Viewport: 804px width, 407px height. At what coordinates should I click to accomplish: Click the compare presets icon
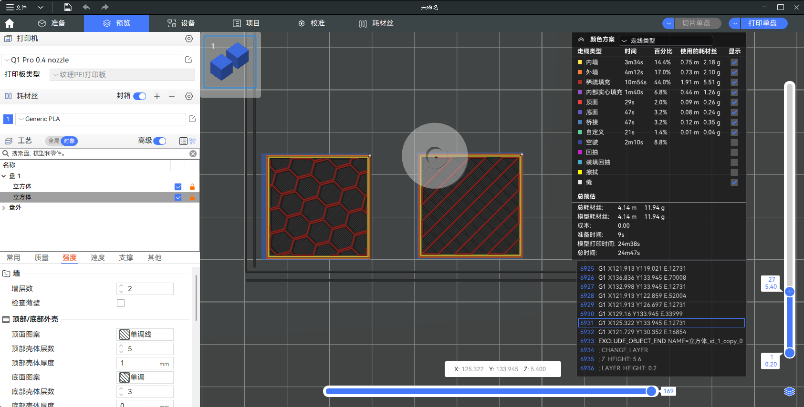pos(192,141)
